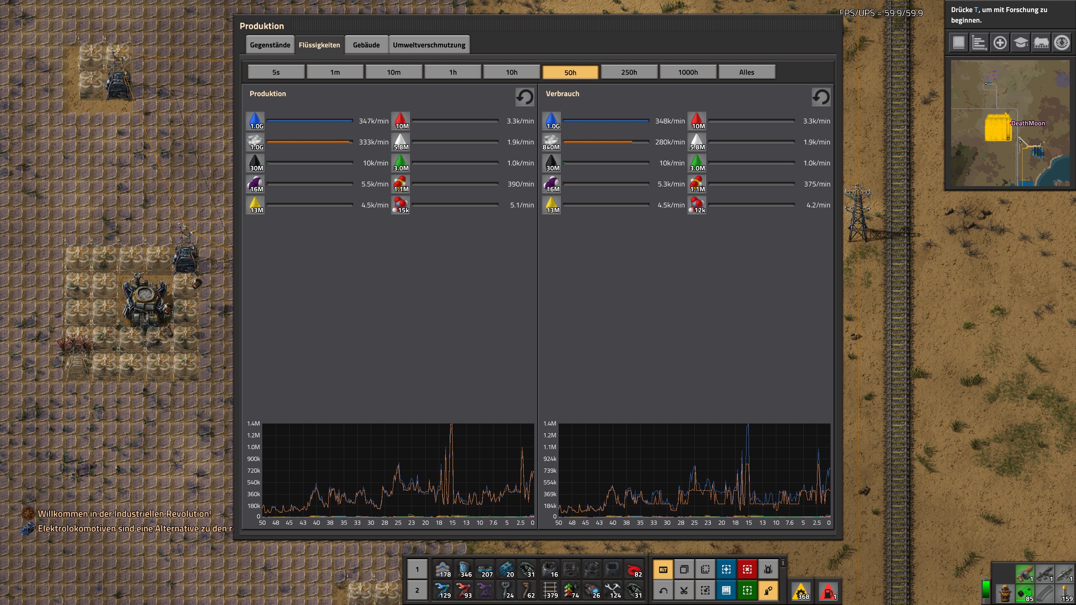Open the gear emblem menu button

1062,42
